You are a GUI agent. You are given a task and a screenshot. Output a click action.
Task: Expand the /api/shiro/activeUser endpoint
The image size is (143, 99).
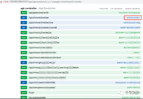click(x=39, y=18)
